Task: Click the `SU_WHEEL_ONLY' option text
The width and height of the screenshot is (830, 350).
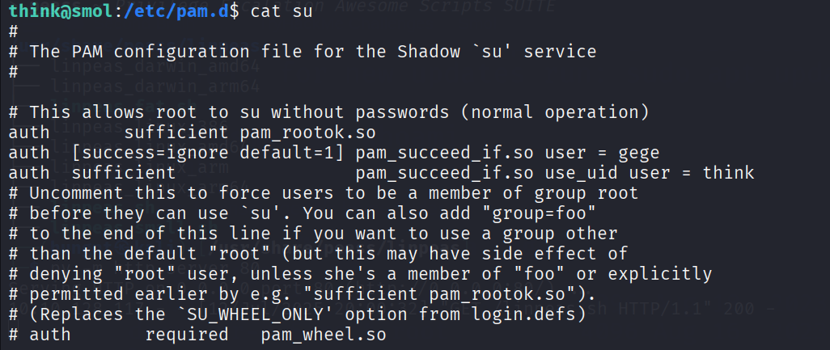Action: click(x=217, y=314)
